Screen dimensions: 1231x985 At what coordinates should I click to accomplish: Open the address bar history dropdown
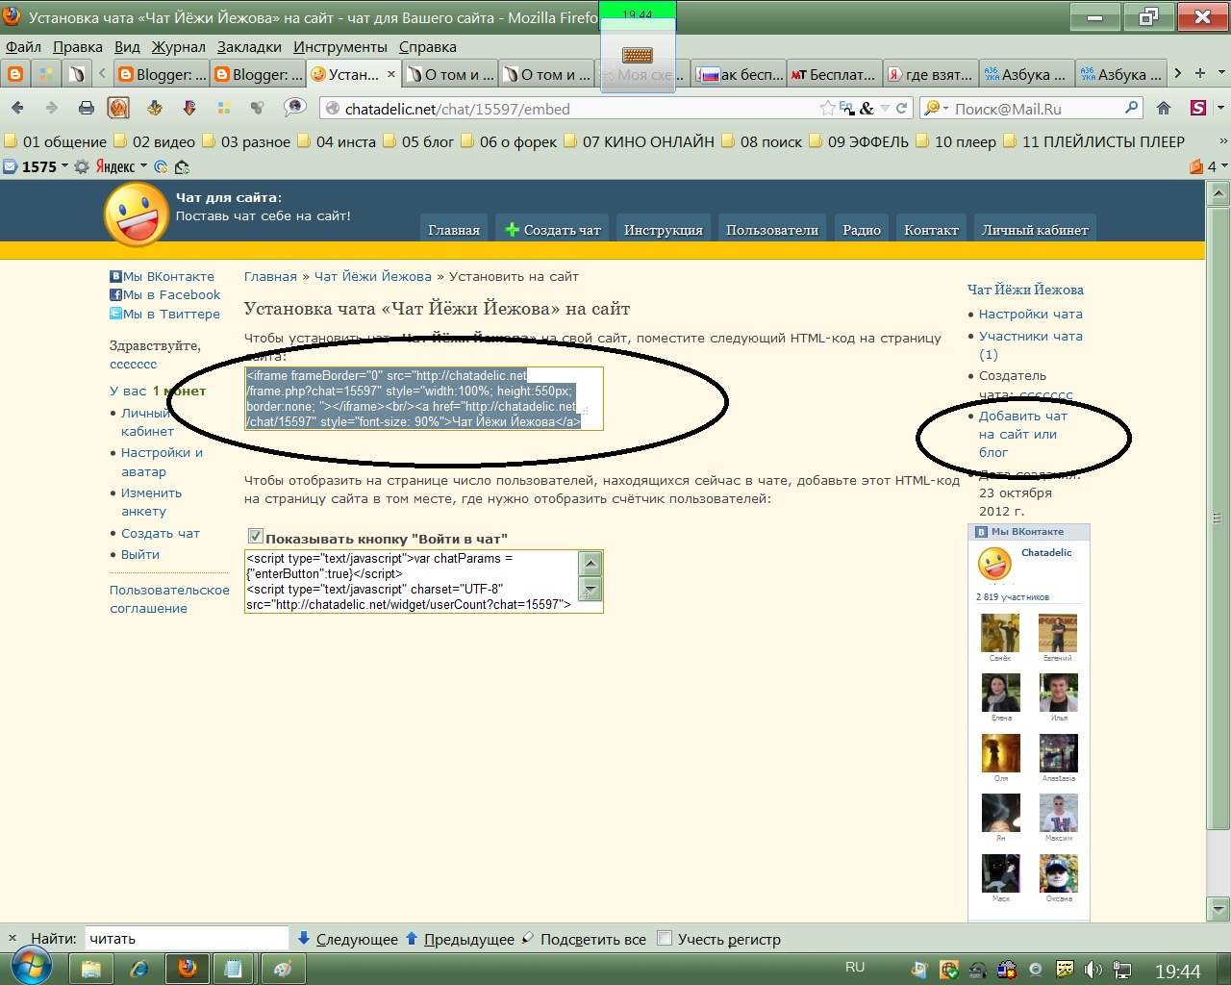885,109
